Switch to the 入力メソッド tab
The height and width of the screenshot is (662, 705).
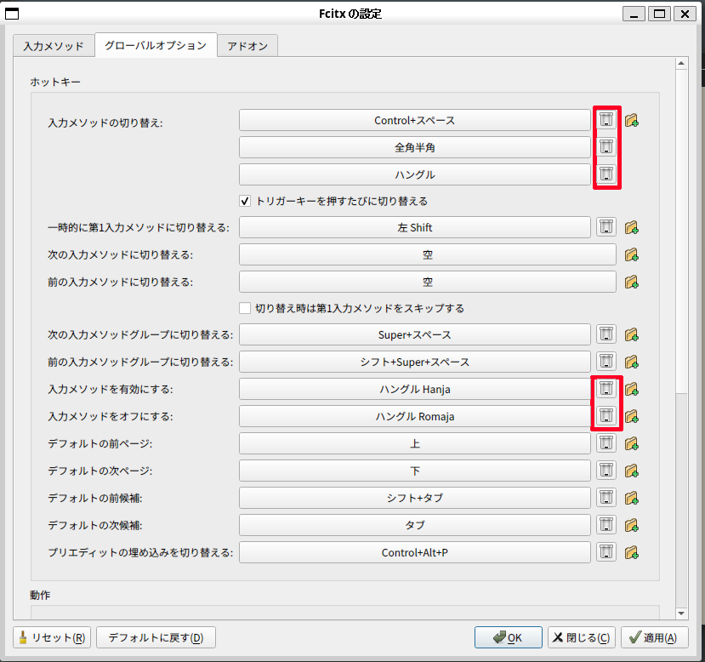54,46
